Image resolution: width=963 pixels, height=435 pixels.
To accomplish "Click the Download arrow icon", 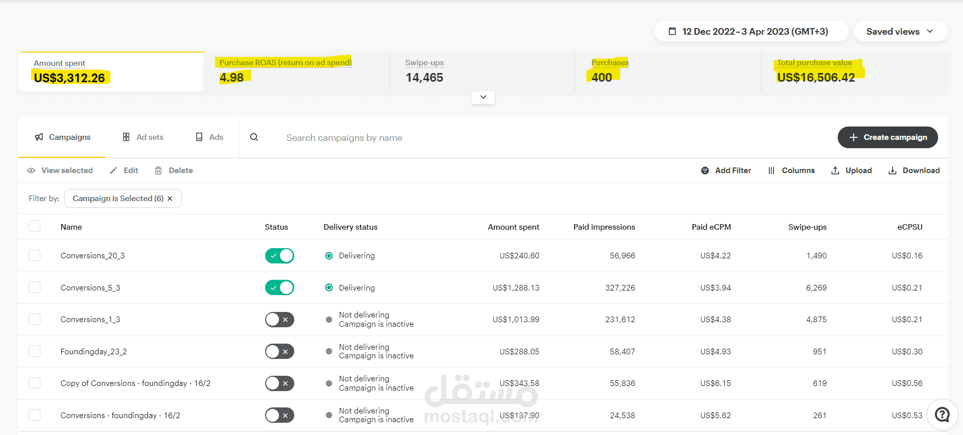I will tap(892, 171).
